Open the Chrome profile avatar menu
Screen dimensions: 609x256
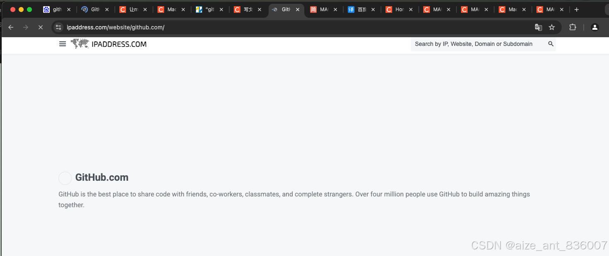(x=594, y=27)
